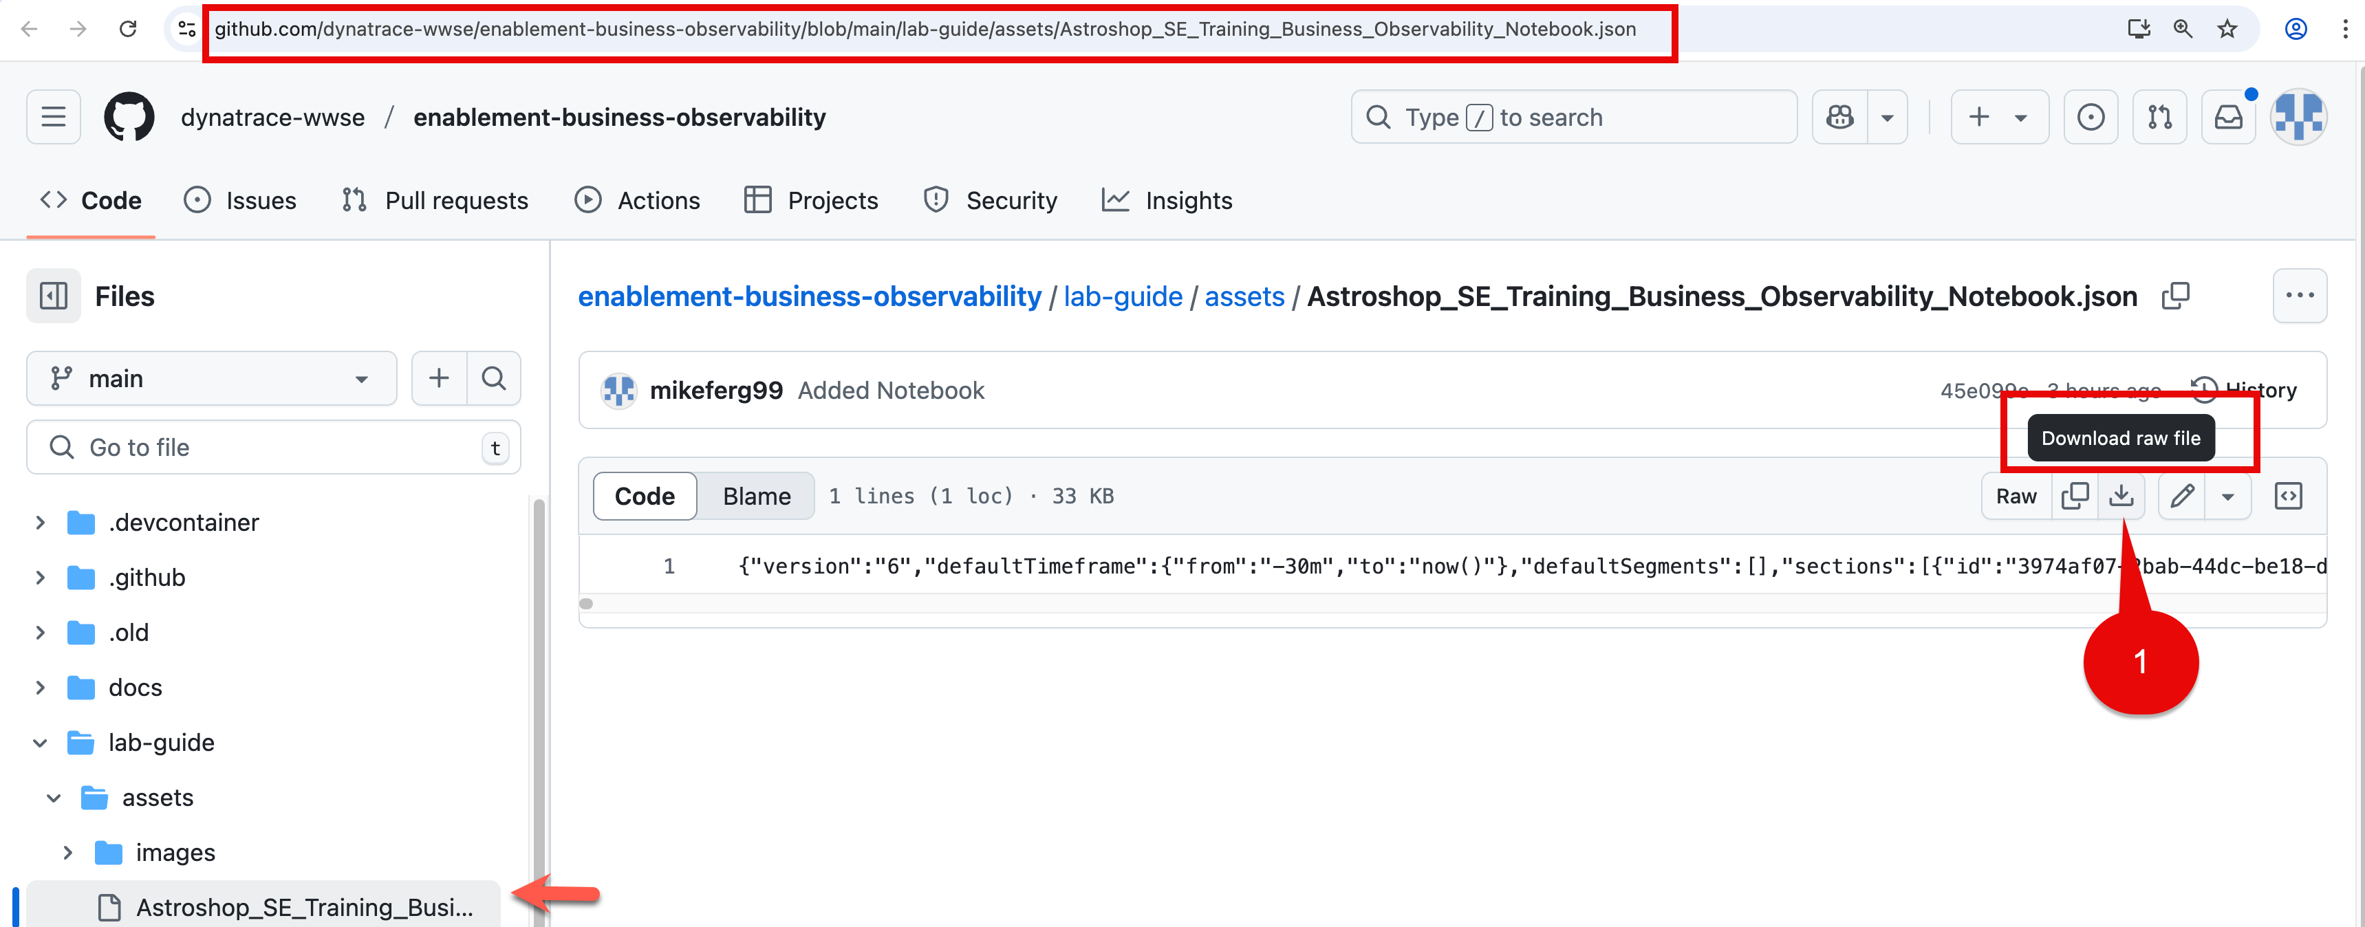Focus the Type / to search field
Screen dimensions: 2365x927
pyautogui.click(x=1574, y=117)
